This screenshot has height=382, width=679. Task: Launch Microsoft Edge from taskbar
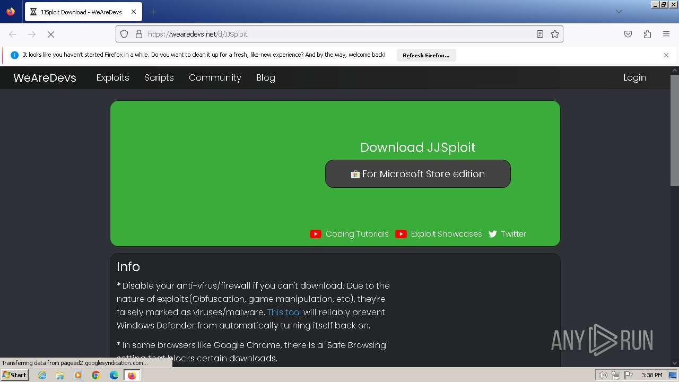pyautogui.click(x=114, y=375)
